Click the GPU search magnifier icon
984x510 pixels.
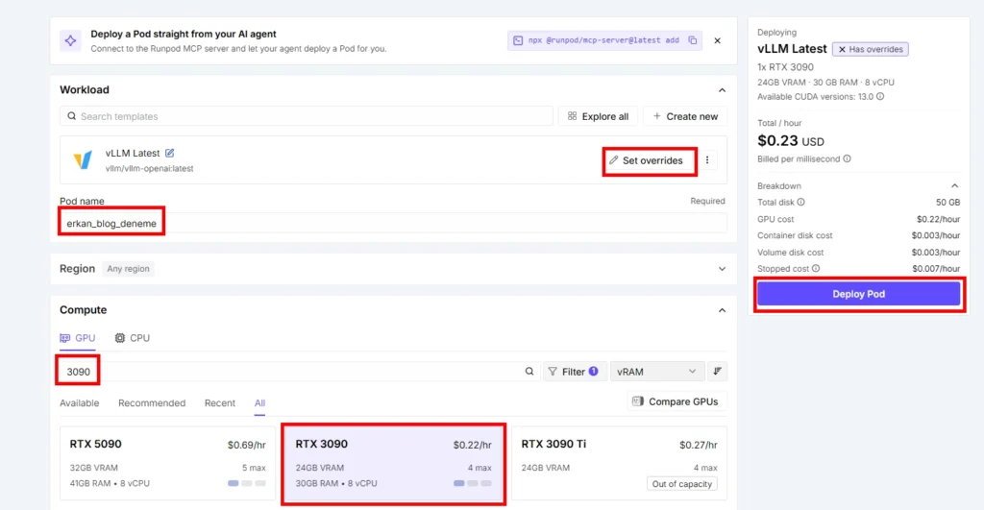point(529,372)
